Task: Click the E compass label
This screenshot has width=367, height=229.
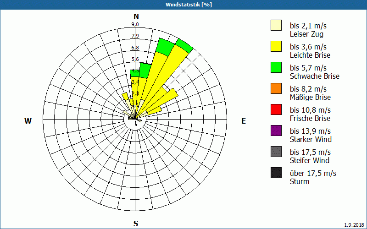Action: click(x=244, y=121)
